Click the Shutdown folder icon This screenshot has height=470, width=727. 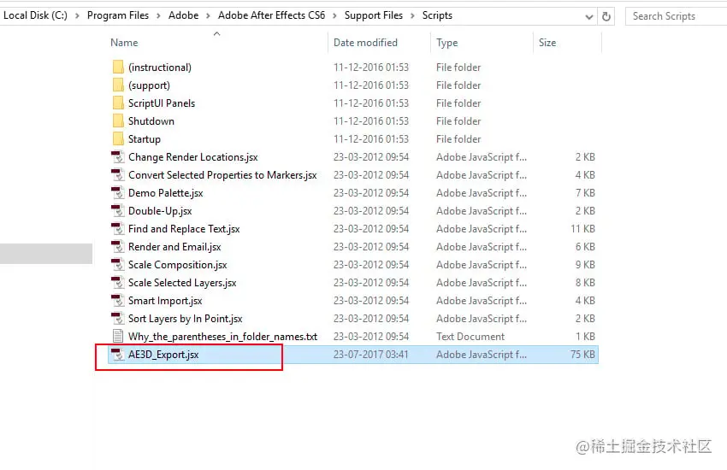click(x=118, y=120)
